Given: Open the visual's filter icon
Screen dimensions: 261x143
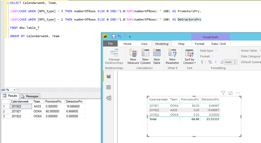Looking at the screenshot, I should tap(223, 93).
